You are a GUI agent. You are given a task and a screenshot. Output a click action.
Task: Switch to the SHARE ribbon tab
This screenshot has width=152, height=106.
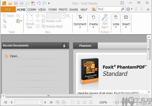(73, 10)
